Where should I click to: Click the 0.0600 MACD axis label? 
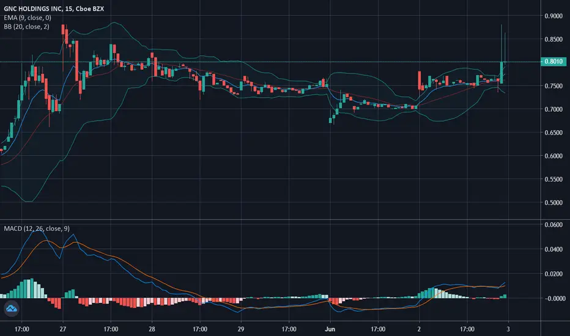click(553, 225)
